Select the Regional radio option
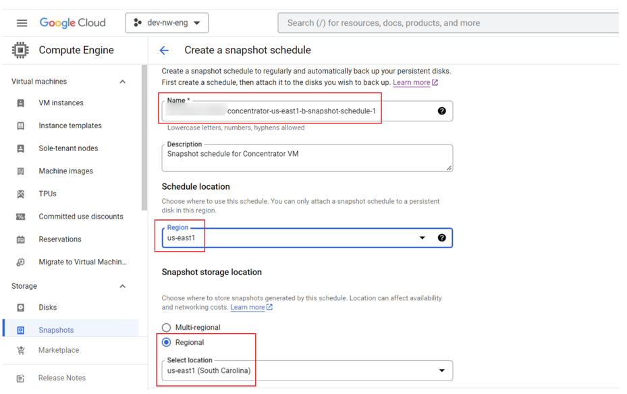The height and width of the screenshot is (394, 627). click(x=167, y=343)
